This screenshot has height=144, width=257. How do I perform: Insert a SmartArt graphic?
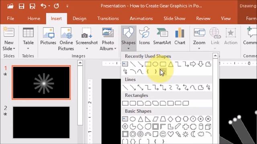point(162,36)
